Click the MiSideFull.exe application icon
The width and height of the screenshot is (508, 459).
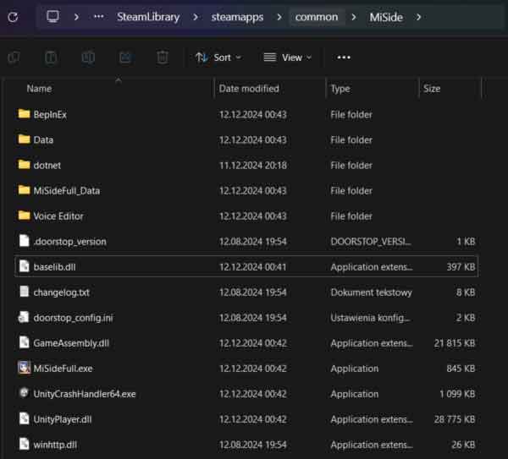pos(24,368)
